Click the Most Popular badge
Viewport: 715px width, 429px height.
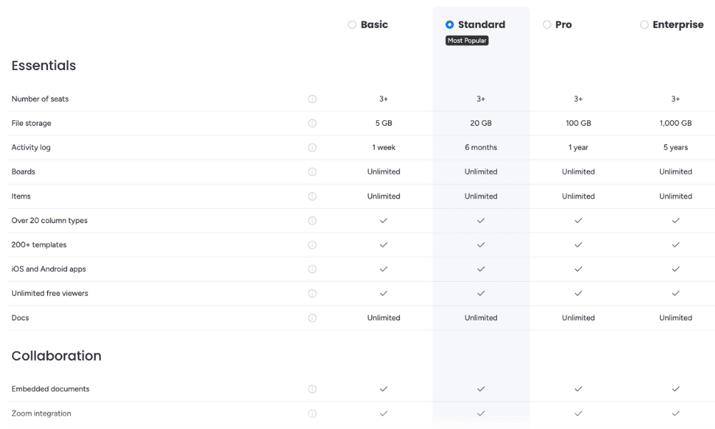point(467,41)
